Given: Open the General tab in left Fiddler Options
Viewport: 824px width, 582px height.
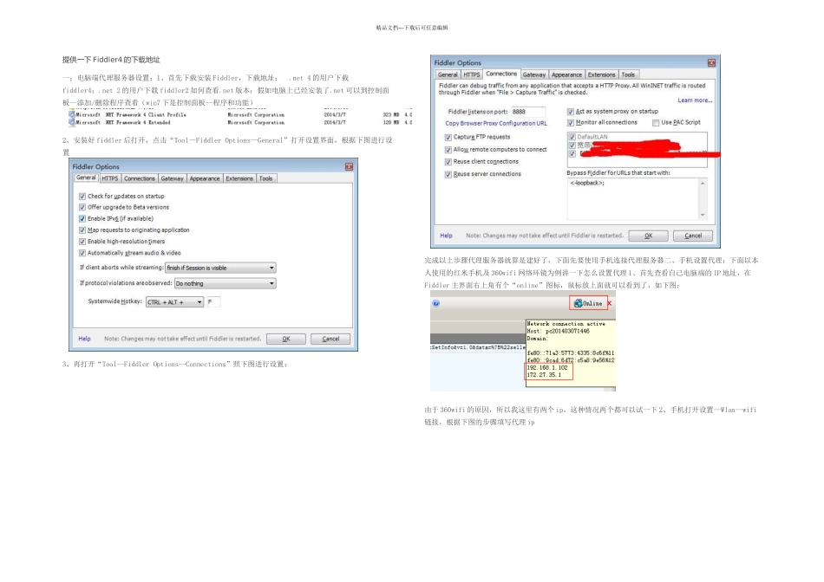Looking at the screenshot, I should [x=86, y=178].
